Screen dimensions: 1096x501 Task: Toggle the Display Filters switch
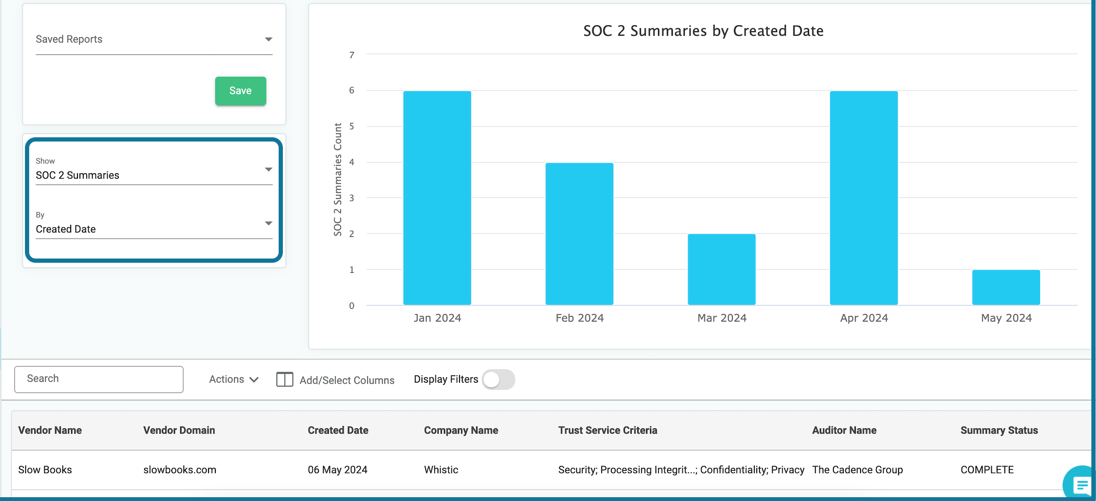(x=498, y=379)
